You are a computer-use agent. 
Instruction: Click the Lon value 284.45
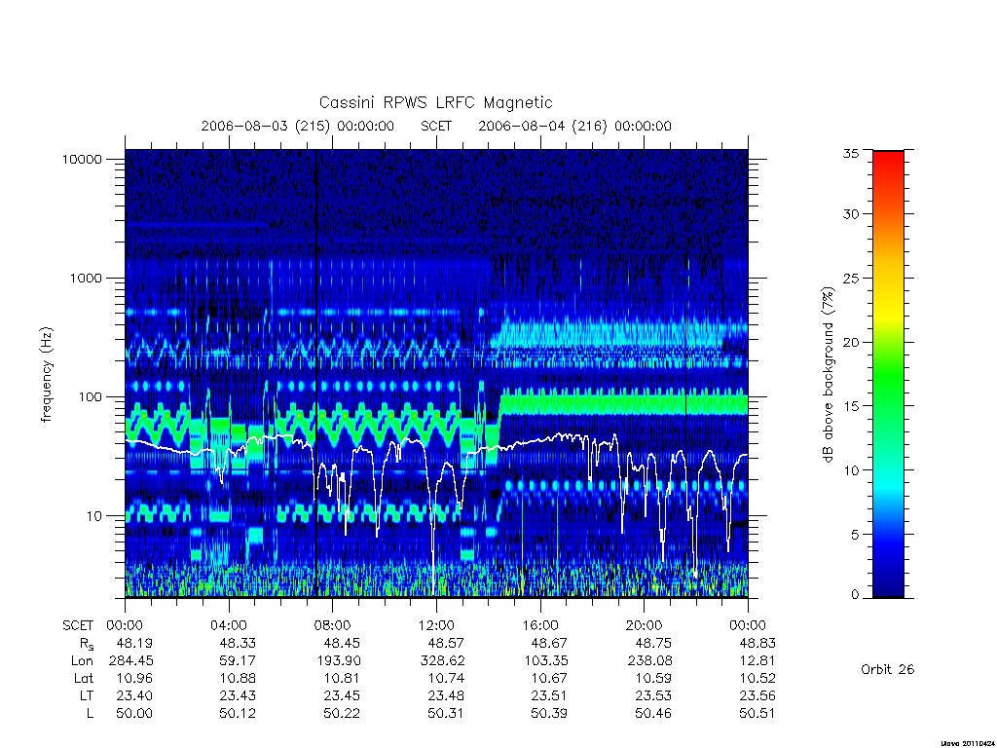(x=131, y=661)
